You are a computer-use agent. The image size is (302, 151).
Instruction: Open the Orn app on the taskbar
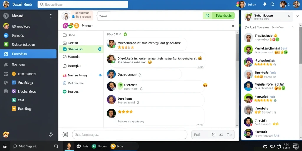point(82,146)
